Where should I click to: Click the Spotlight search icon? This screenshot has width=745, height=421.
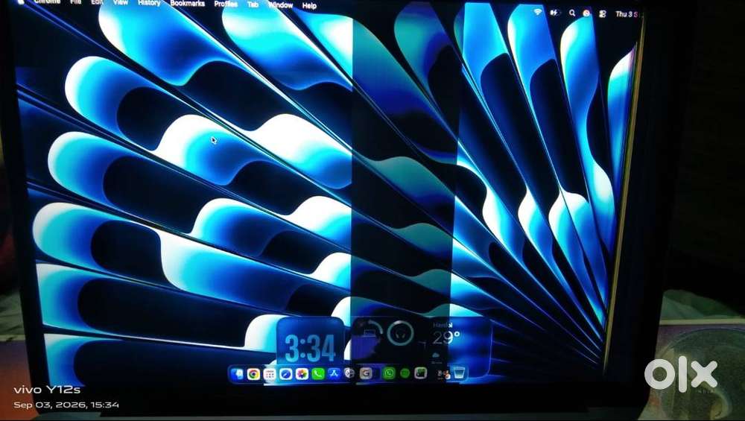(571, 13)
